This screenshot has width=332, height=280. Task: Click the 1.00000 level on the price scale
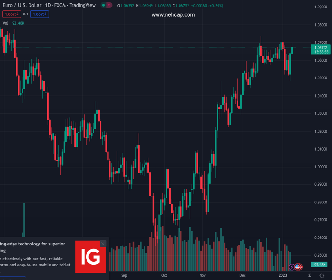coord(320,167)
